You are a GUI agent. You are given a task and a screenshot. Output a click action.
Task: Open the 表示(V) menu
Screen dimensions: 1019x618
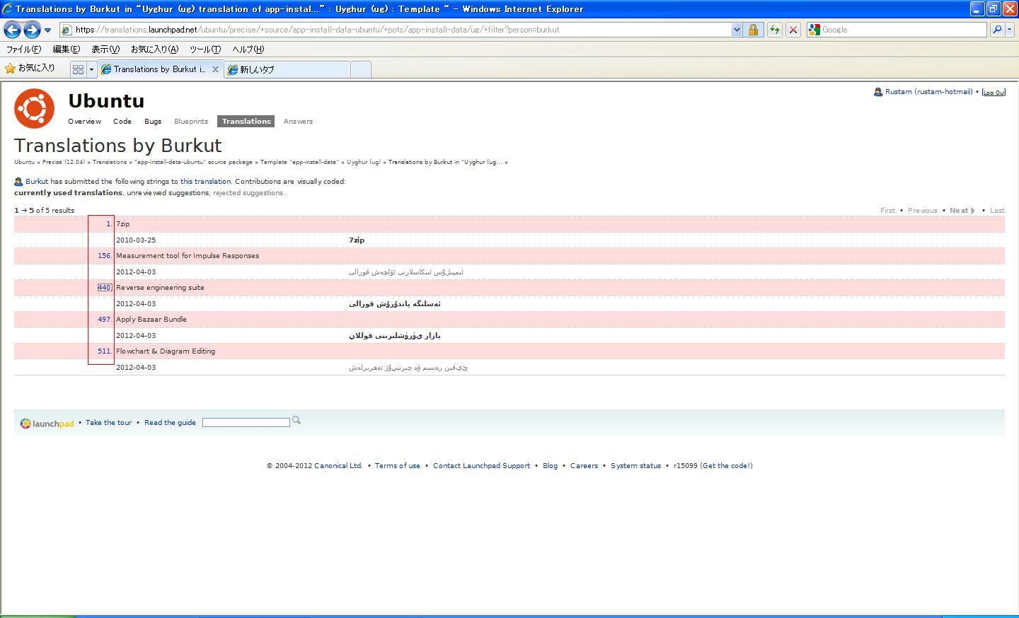point(105,49)
